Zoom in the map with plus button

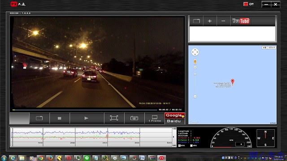click(195, 68)
